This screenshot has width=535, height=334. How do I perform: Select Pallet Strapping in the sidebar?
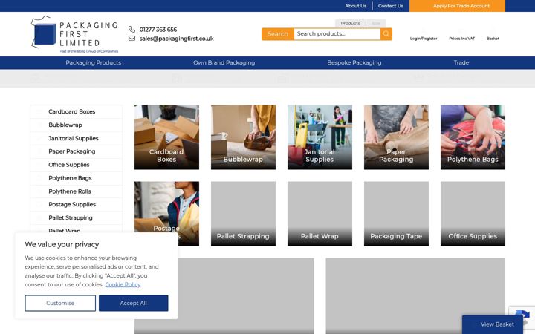click(76, 217)
